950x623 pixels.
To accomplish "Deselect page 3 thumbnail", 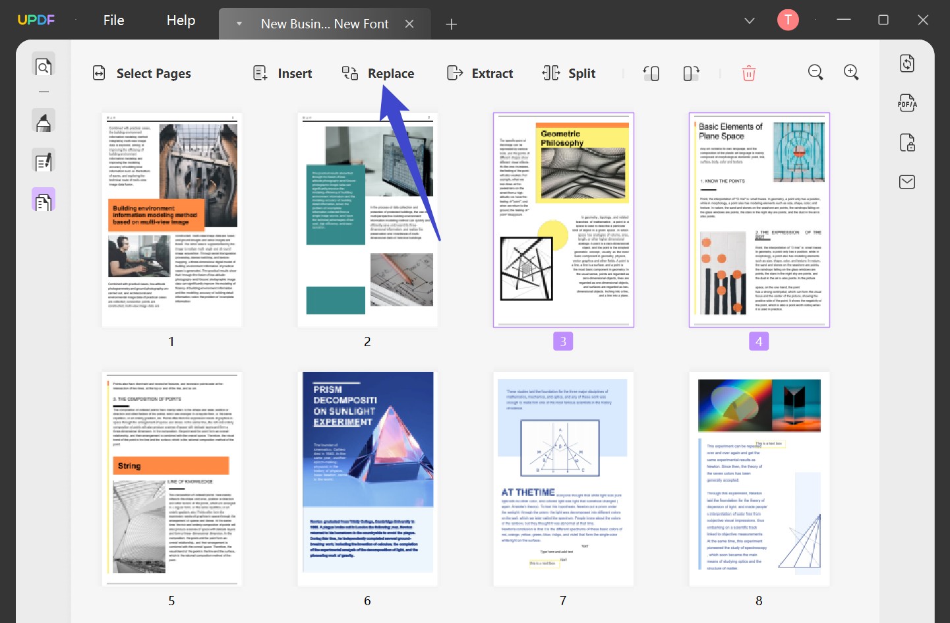I will (x=563, y=220).
